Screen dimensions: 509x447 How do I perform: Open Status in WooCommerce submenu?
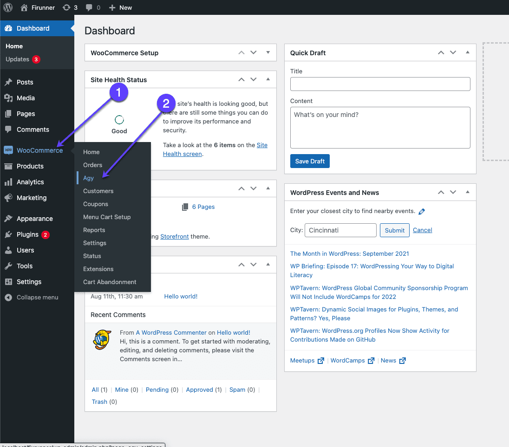coord(92,256)
